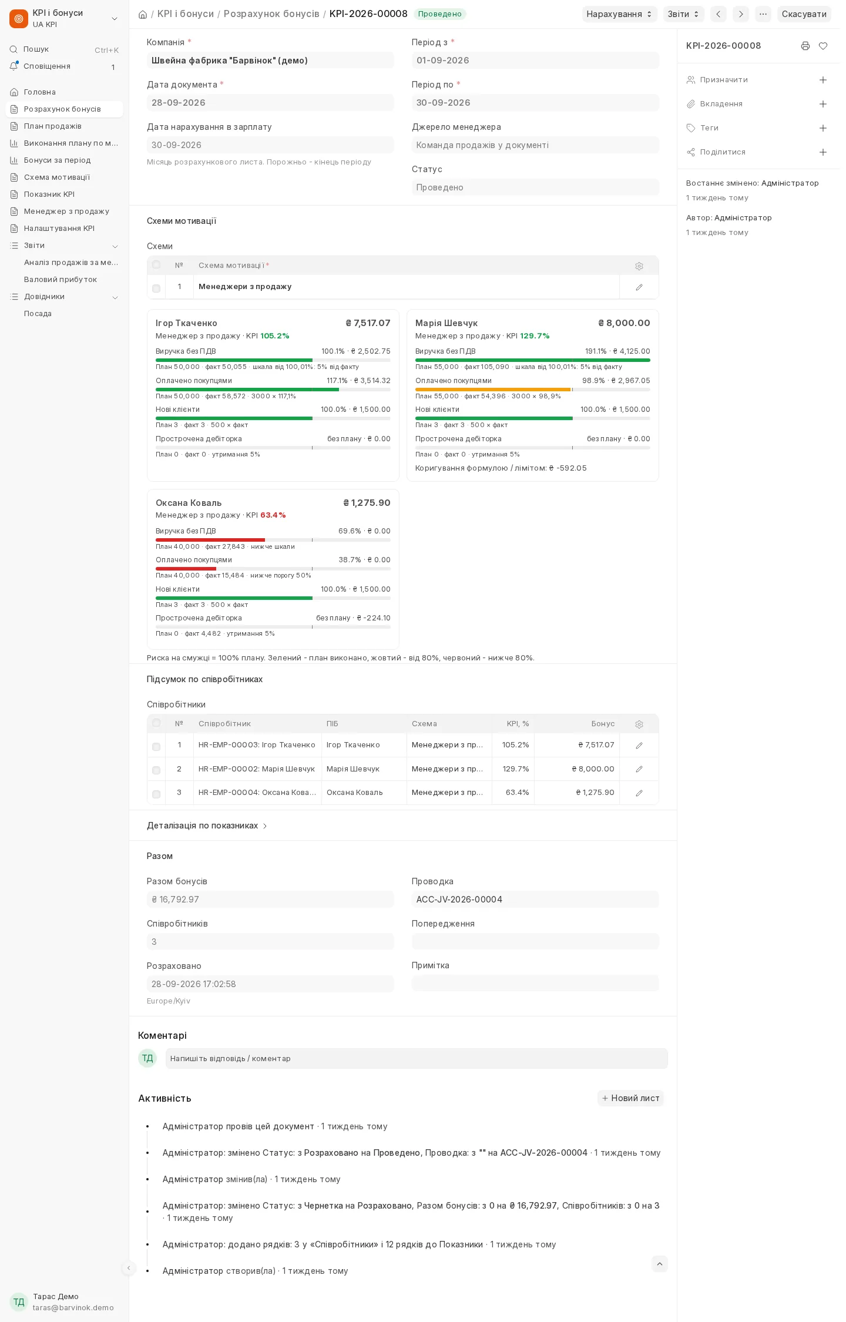Add assignment with Призначити plus icon
Viewport: 846px width, 1322px height.
(x=823, y=80)
